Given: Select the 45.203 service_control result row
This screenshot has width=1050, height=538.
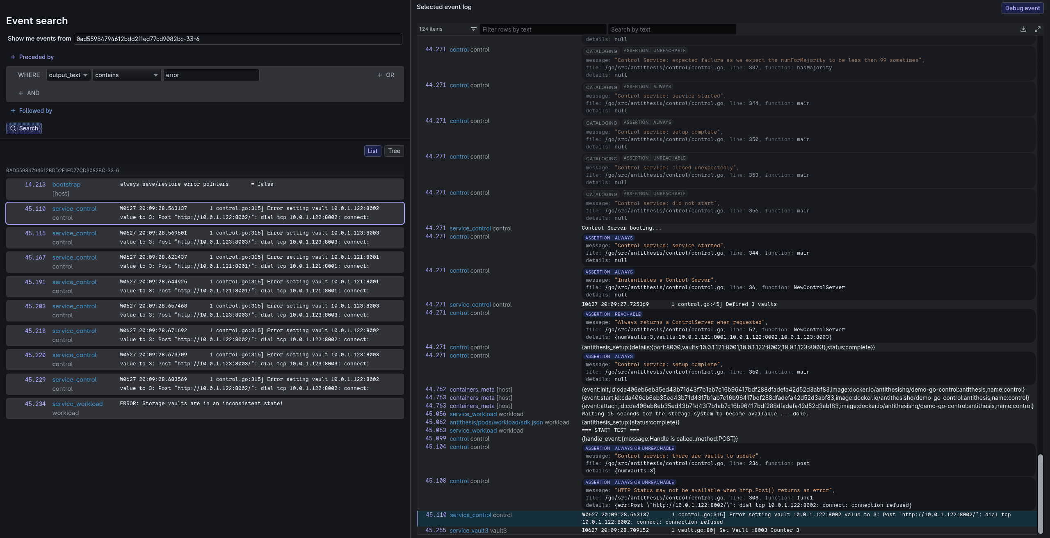Looking at the screenshot, I should [205, 311].
